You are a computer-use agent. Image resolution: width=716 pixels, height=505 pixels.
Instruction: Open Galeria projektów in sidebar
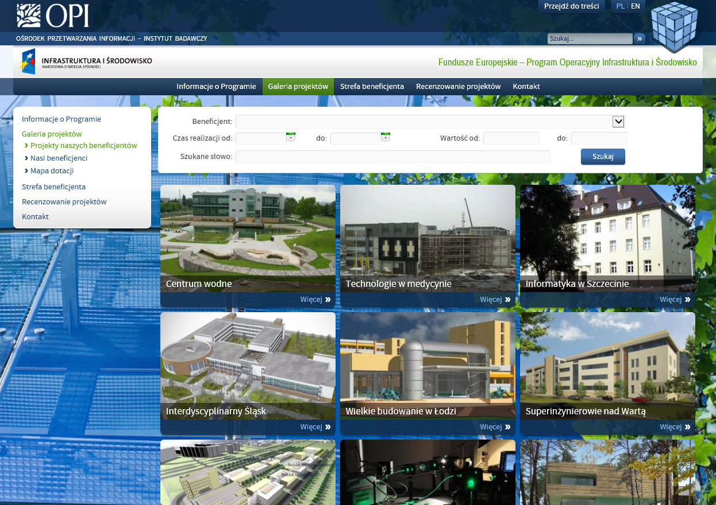pyautogui.click(x=52, y=134)
